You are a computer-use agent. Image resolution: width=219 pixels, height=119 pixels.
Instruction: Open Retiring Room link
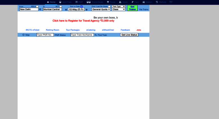pyautogui.click(x=52, y=30)
